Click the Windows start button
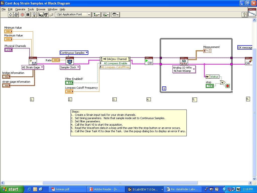This screenshot has width=257, height=193. click(12, 189)
